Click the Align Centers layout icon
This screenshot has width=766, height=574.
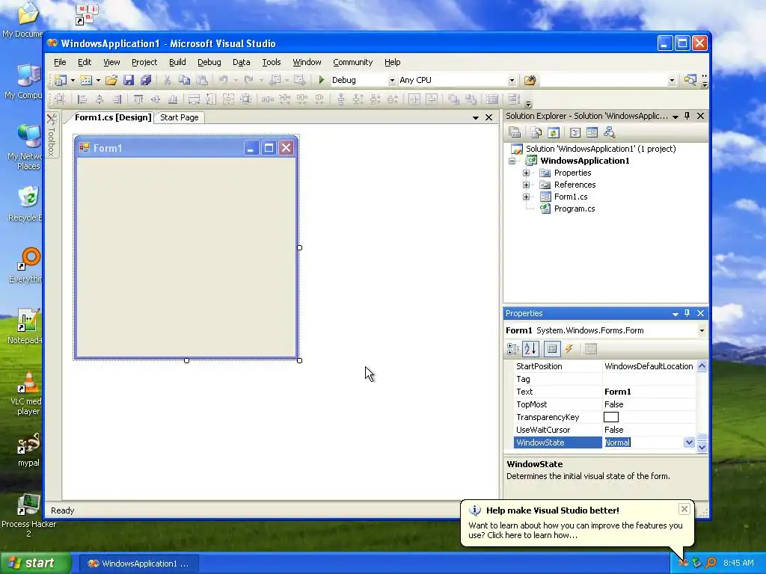pos(99,99)
